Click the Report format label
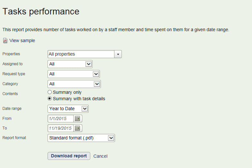The height and width of the screenshot is (168, 252). pos(14,138)
